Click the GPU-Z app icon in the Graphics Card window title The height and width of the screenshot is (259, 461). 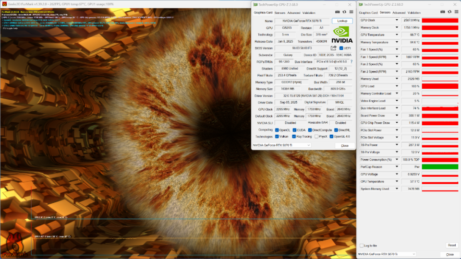click(255, 5)
